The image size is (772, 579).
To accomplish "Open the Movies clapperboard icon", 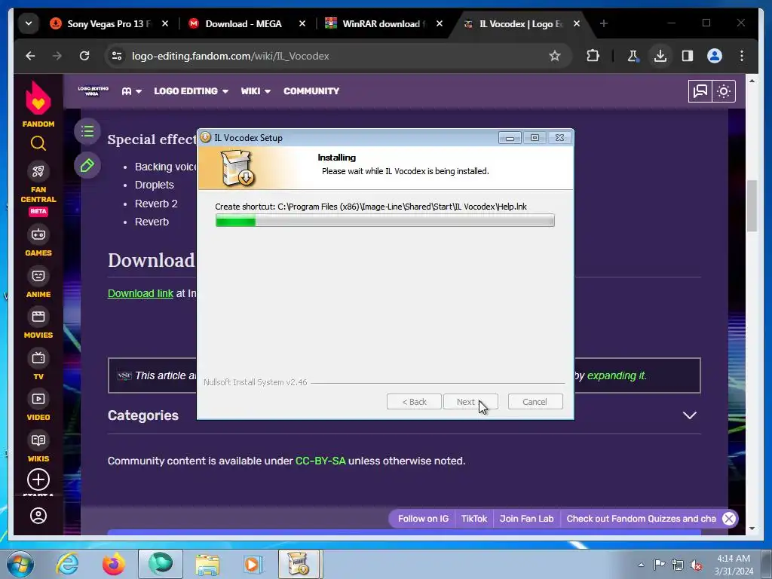I will 38,317.
